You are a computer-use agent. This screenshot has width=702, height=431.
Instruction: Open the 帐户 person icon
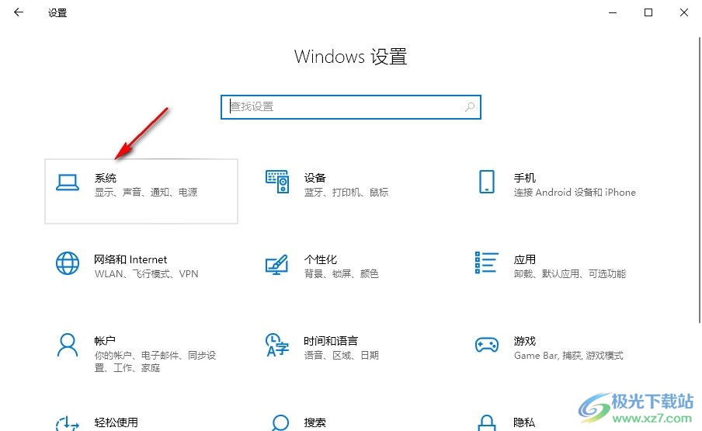coord(68,345)
